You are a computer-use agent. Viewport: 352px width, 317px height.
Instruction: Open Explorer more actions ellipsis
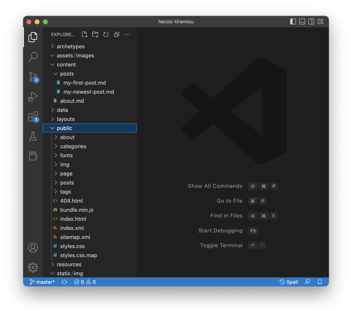(127, 35)
